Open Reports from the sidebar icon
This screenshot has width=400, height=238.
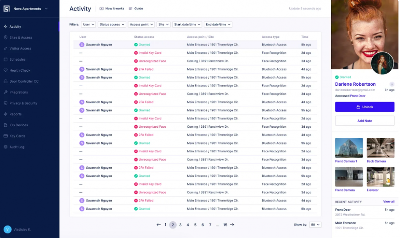(x=5, y=114)
